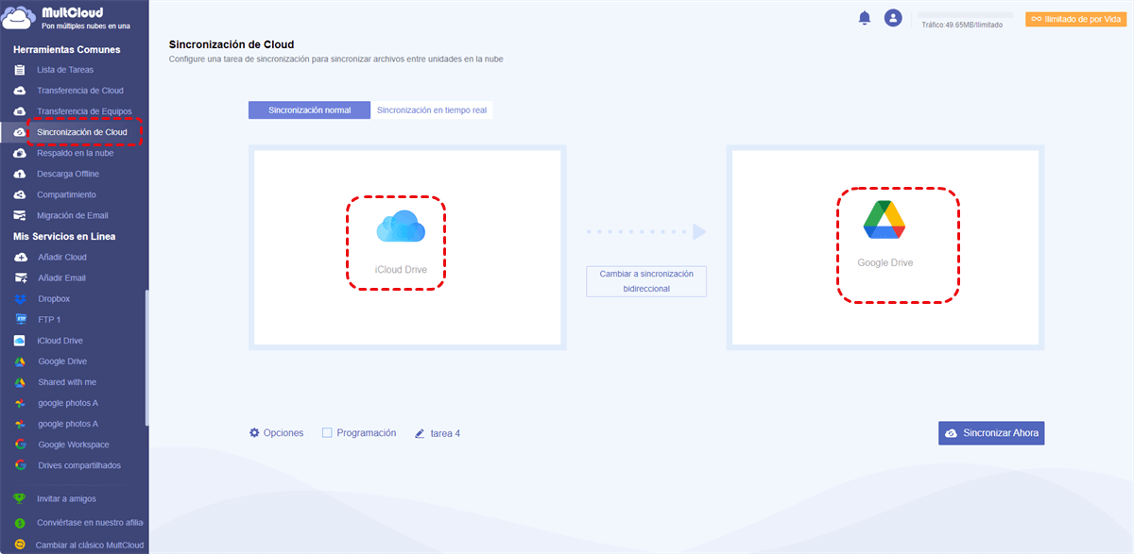The width and height of the screenshot is (1134, 554).
Task: Click the traffic usage progress bar
Action: pos(965,15)
